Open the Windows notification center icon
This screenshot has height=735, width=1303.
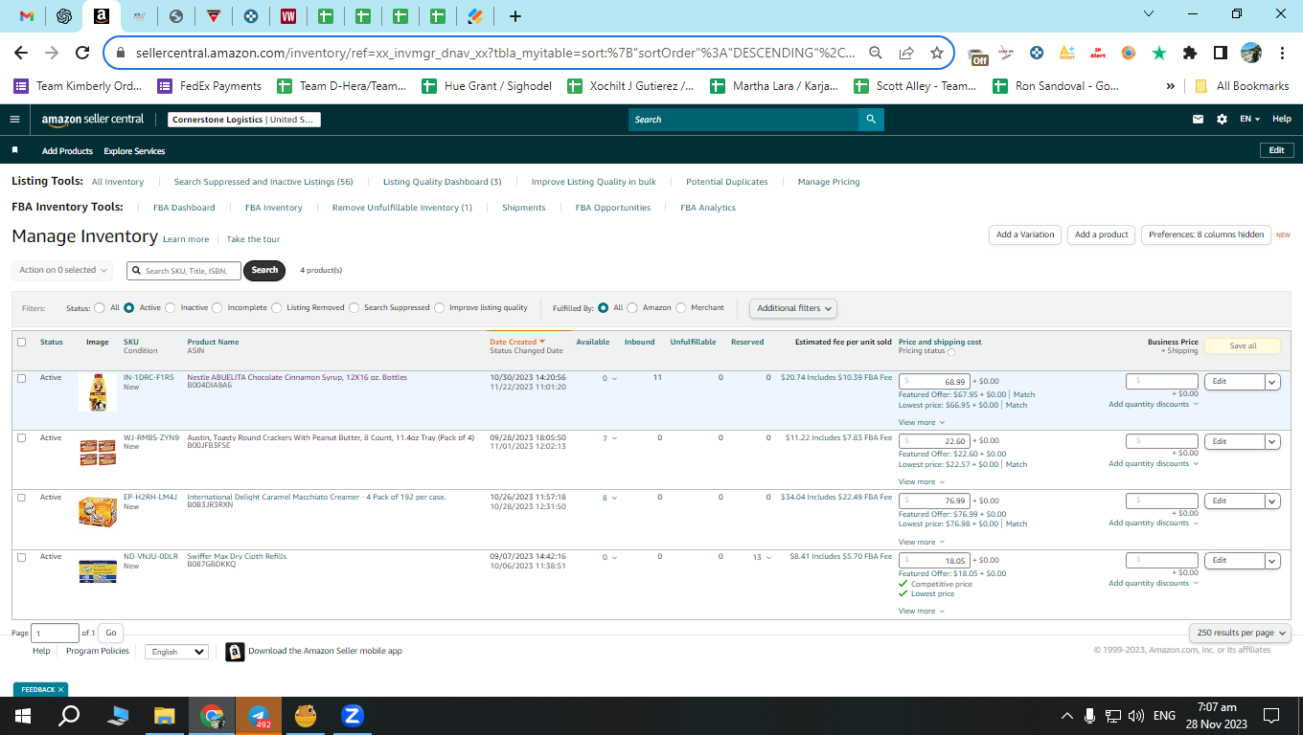click(x=1271, y=716)
